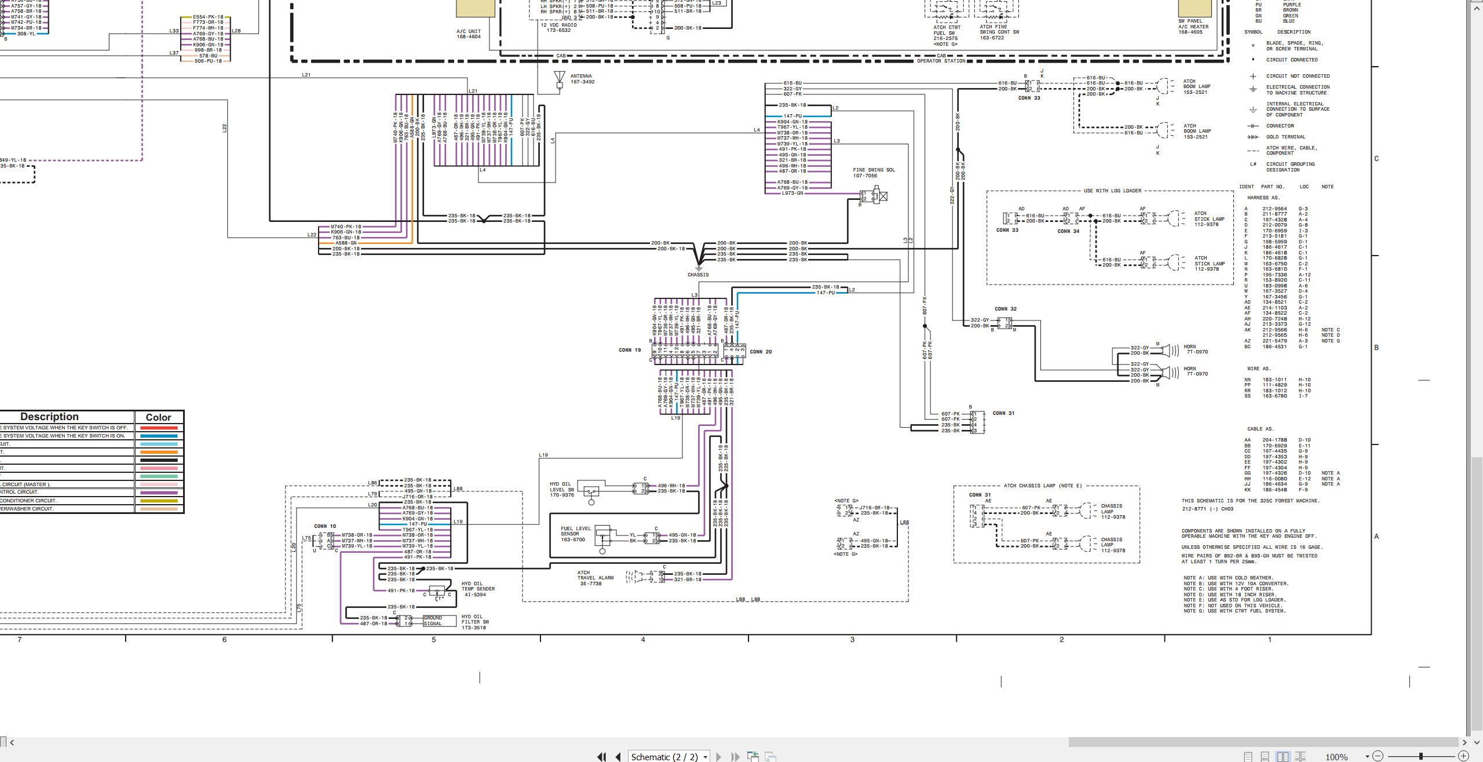Click zoom in plus button
The image size is (1483, 762).
pos(1463,756)
